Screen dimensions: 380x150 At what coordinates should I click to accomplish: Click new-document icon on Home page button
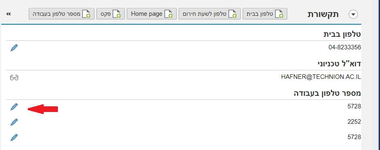(x=169, y=14)
